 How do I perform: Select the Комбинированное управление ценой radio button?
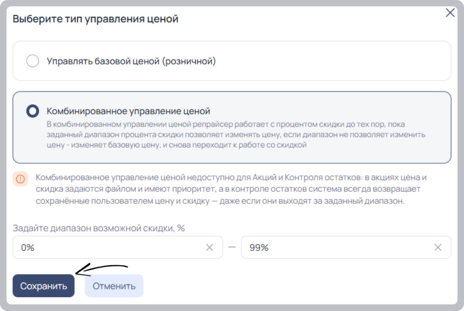click(x=33, y=111)
